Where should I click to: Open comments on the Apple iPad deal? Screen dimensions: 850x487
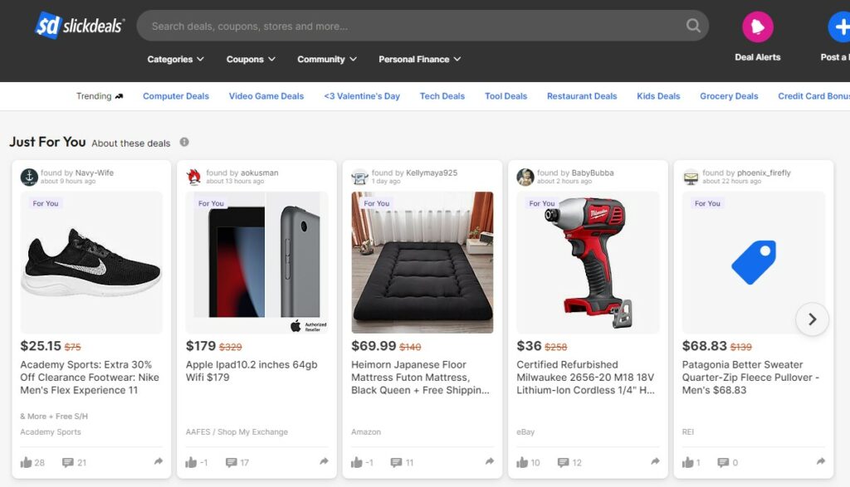tap(232, 462)
